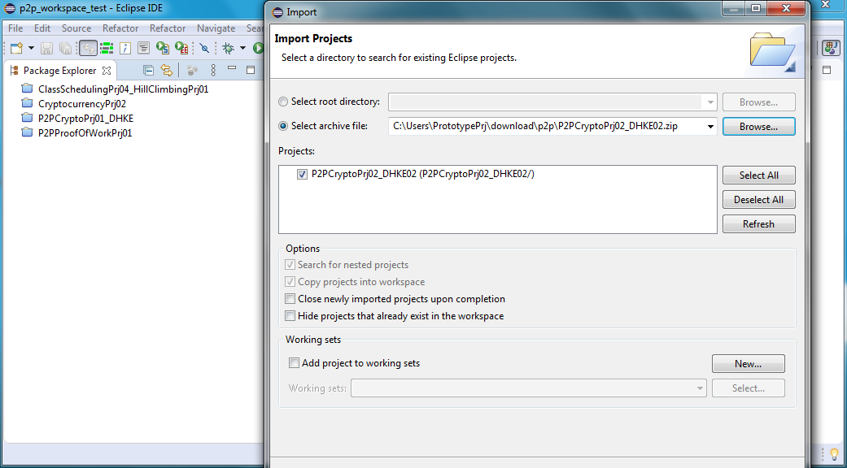Click Browse next to root directory

click(x=759, y=102)
